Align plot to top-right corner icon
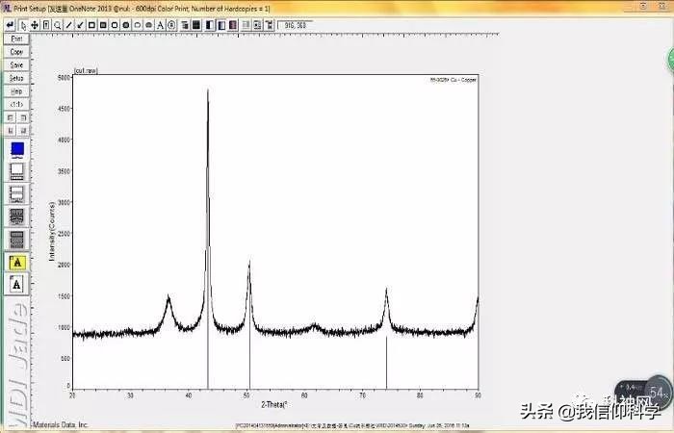The width and height of the screenshot is (674, 433). coord(23,117)
